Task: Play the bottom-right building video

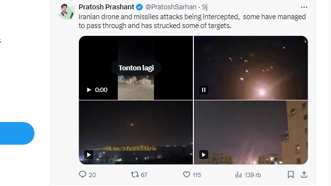Action: pos(204,155)
